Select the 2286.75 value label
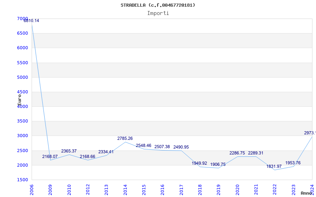This screenshot has width=316, height=197. click(237, 153)
